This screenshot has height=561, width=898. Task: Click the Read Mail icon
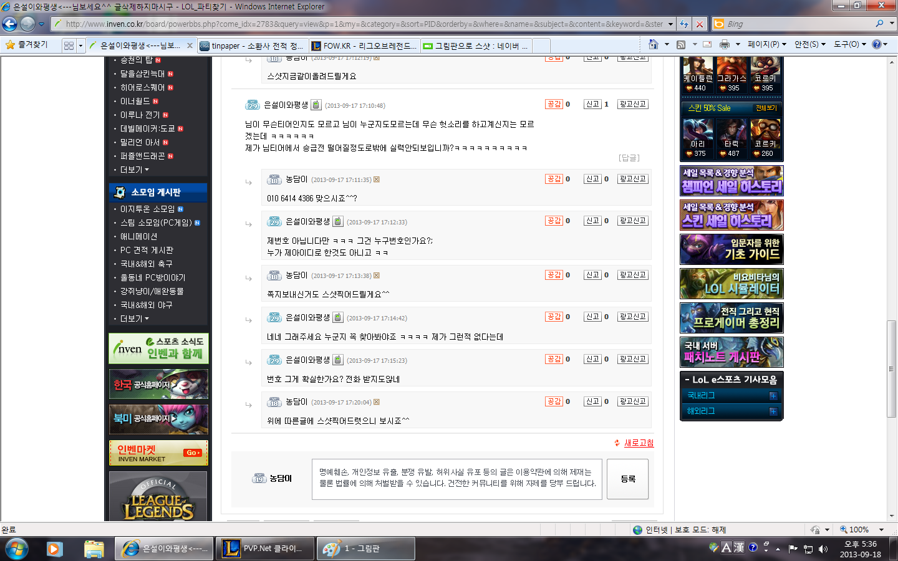pos(707,44)
